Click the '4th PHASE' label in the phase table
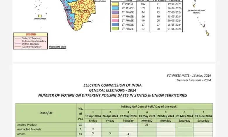The image size is (228, 137). pyautogui.click(x=128, y=17)
